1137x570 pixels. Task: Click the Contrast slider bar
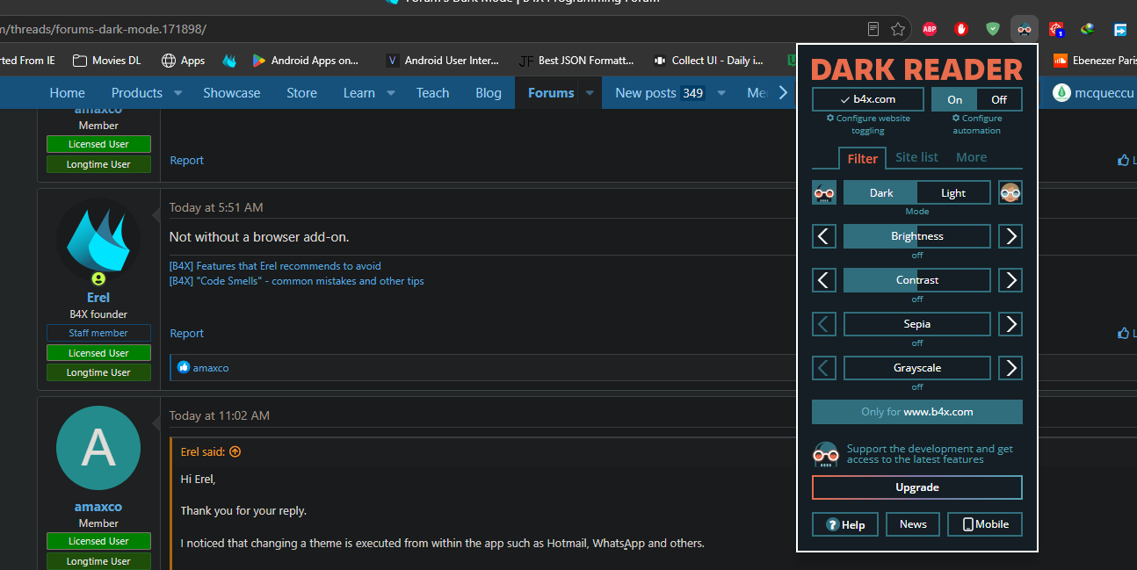917,280
